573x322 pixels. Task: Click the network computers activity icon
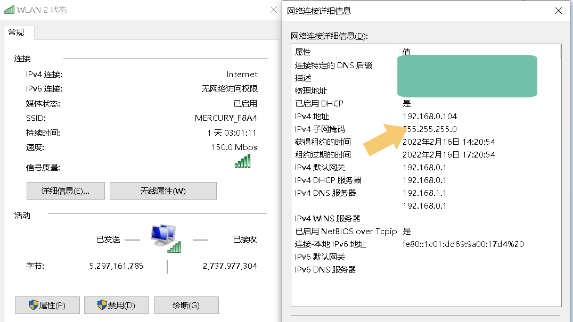[x=166, y=238]
